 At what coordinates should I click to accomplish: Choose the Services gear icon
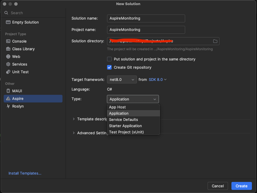8,64
